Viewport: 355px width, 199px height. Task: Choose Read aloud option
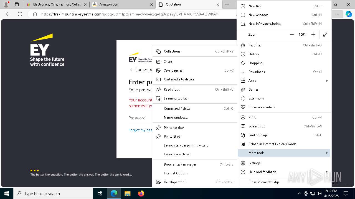click(x=195, y=89)
